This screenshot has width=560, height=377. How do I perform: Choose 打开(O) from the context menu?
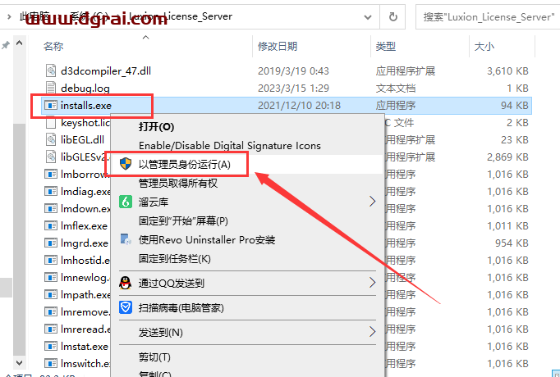[156, 127]
